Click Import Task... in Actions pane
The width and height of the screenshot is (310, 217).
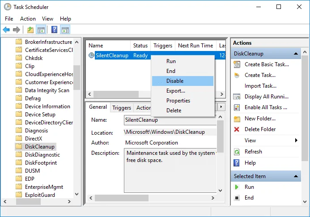tap(260, 86)
